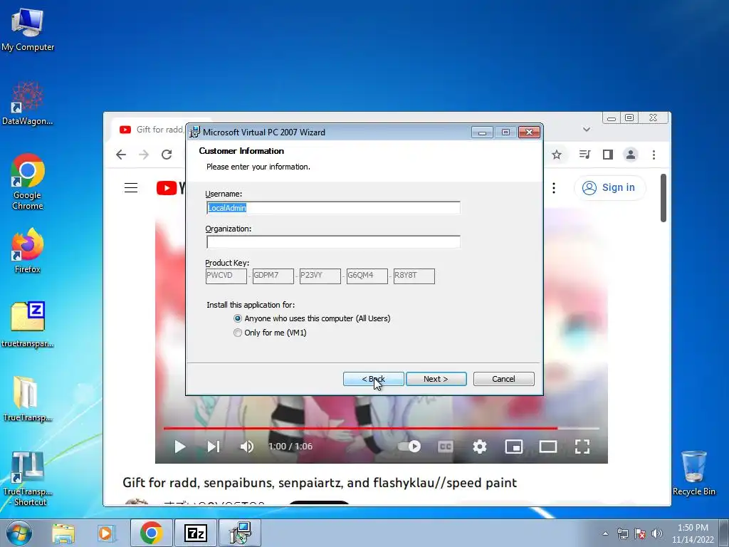
Task: Click the empty Organization field
Action: click(x=333, y=242)
